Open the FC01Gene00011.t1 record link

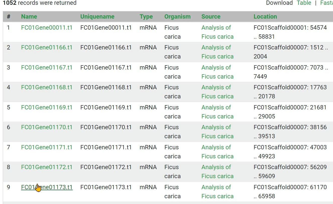[x=47, y=28]
